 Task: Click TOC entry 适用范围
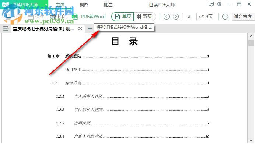(x=130, y=70)
